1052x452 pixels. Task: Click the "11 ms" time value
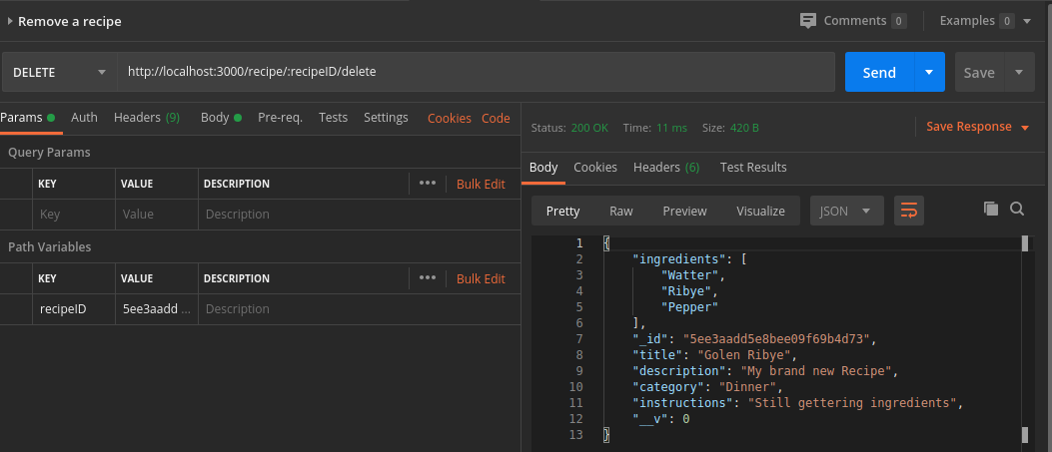coord(671,128)
